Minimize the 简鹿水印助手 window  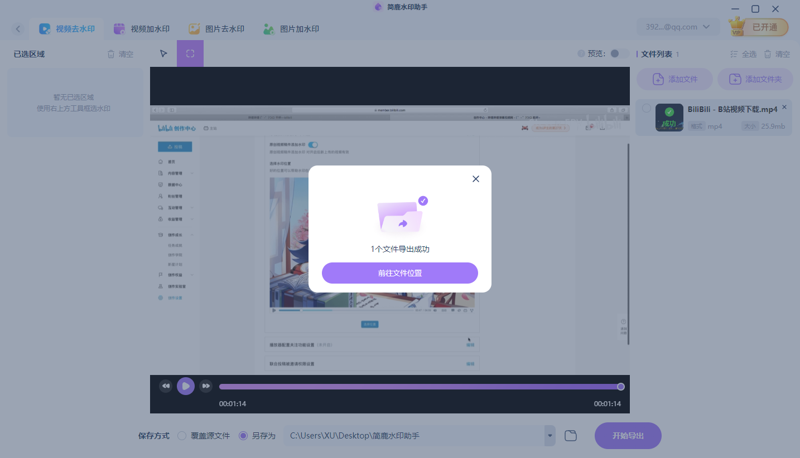click(735, 9)
